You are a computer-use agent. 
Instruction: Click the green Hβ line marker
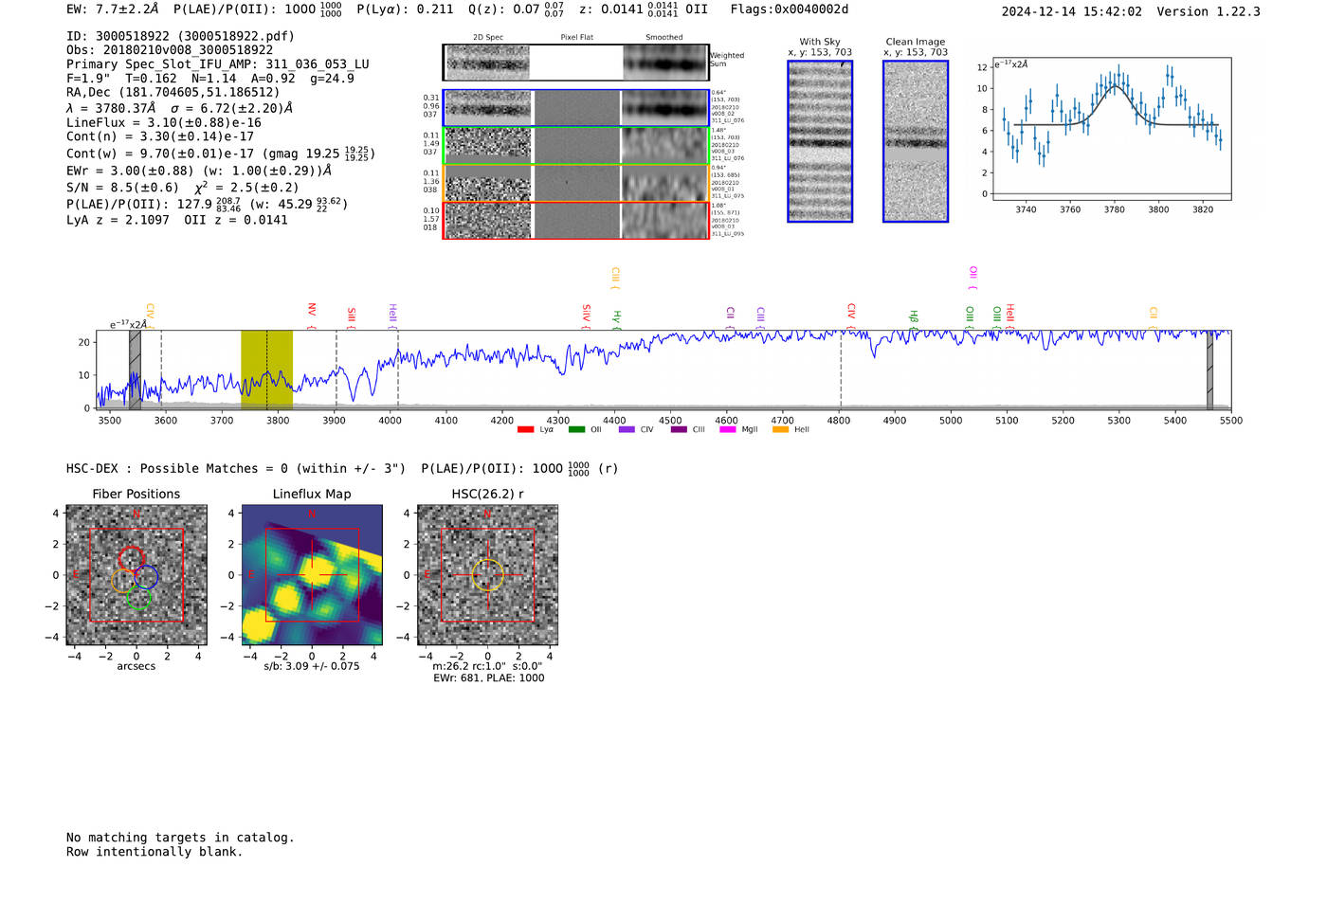point(914,319)
